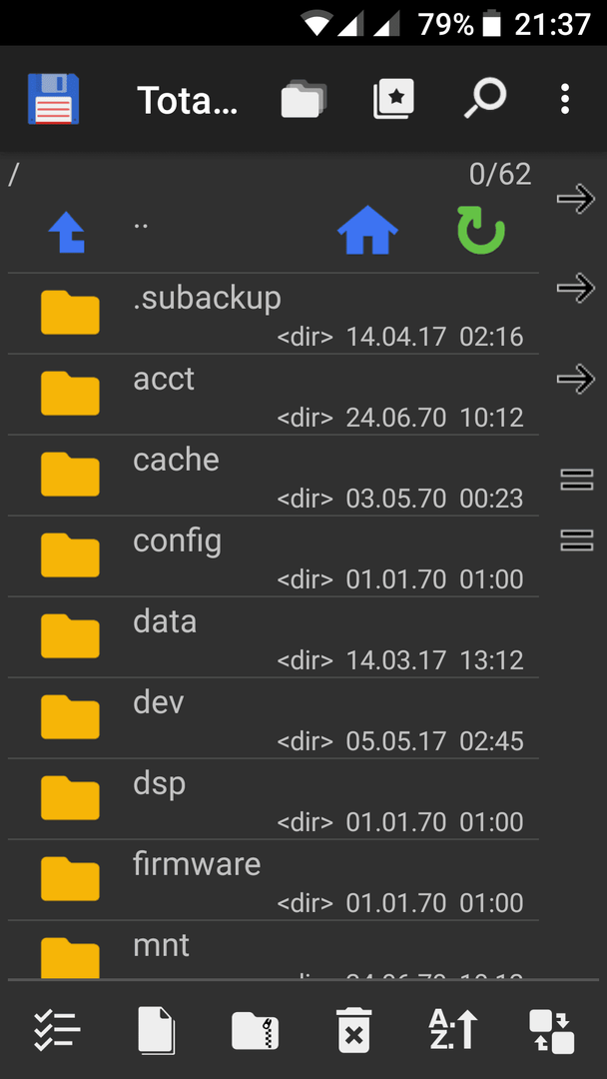Image resolution: width=607 pixels, height=1079 pixels.
Task: Open the firmware folder
Action: point(273,880)
